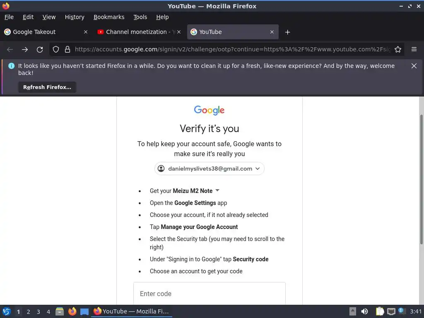Click the Verify it's you heading
This screenshot has height=318, width=424.
coord(209,128)
